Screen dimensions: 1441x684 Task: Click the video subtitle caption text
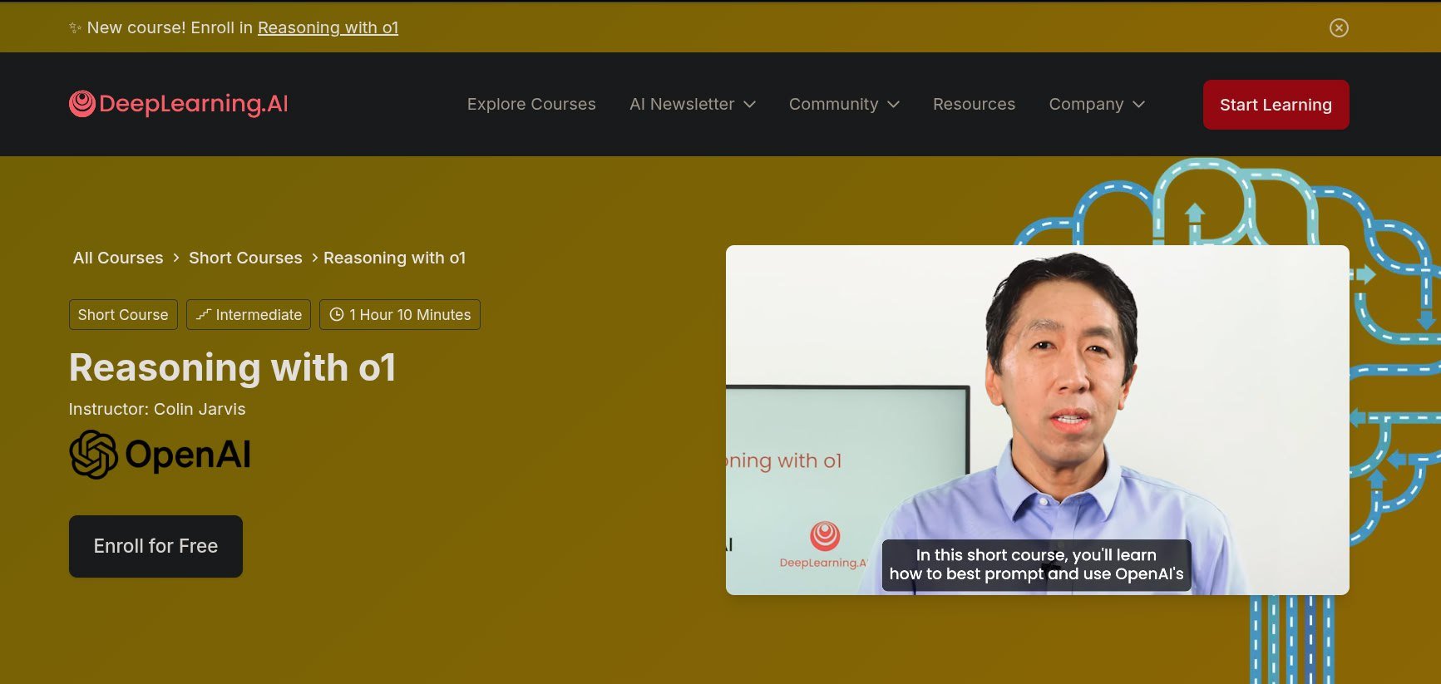coord(1036,564)
